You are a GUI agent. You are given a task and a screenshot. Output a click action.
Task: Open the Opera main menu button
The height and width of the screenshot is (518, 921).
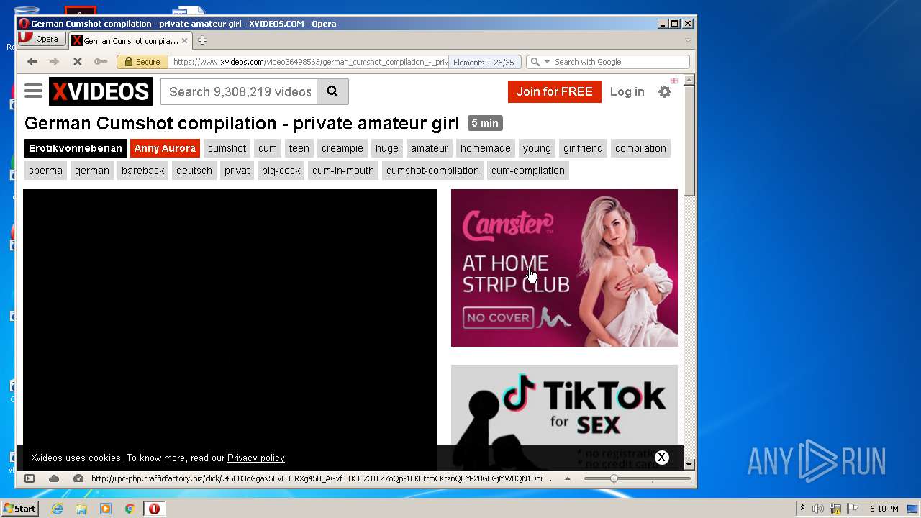tap(41, 40)
